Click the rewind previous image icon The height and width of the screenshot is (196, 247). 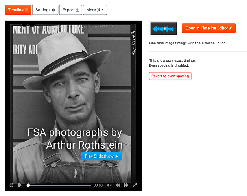118,185
